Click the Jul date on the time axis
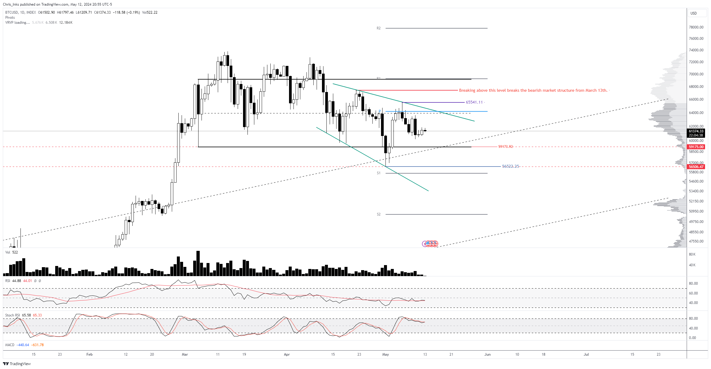 pos(586,354)
